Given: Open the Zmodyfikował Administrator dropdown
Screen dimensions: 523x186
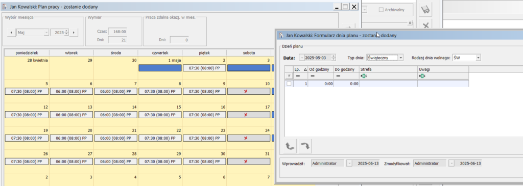Looking at the screenshot, I should coord(451,164).
